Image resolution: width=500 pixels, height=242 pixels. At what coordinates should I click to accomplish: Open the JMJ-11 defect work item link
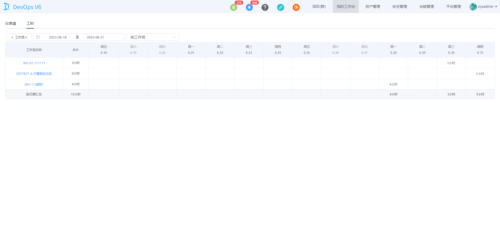click(x=34, y=84)
